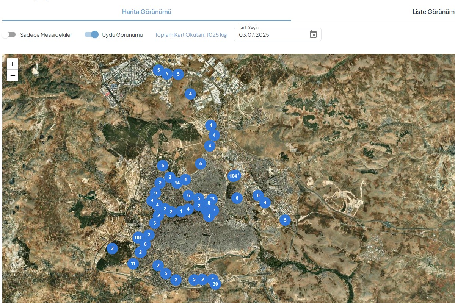The height and width of the screenshot is (303, 455).
Task: Click the easternmost marker labeled 5
Action: click(x=285, y=220)
